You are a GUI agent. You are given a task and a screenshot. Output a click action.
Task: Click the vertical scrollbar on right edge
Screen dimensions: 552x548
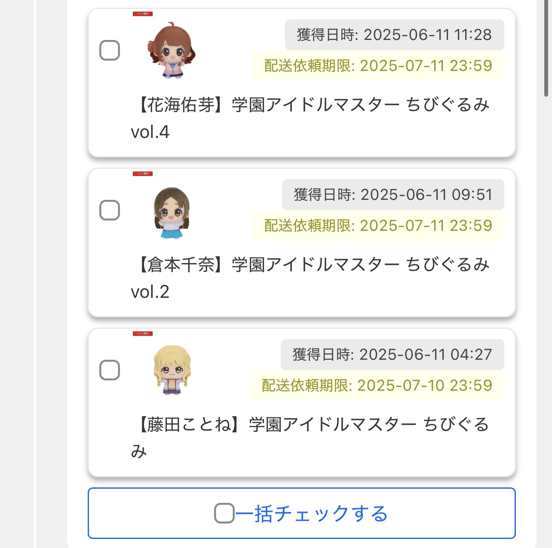pos(546,48)
